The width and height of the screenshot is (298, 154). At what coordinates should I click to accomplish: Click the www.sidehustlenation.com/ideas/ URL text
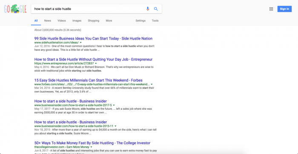[x=57, y=43]
